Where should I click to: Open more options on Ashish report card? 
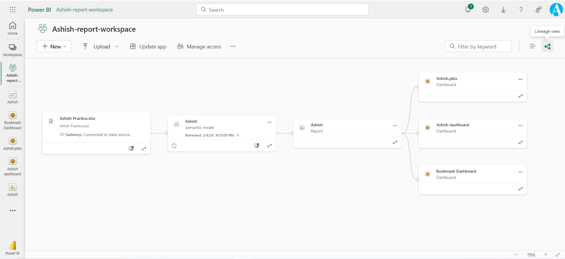[395, 125]
